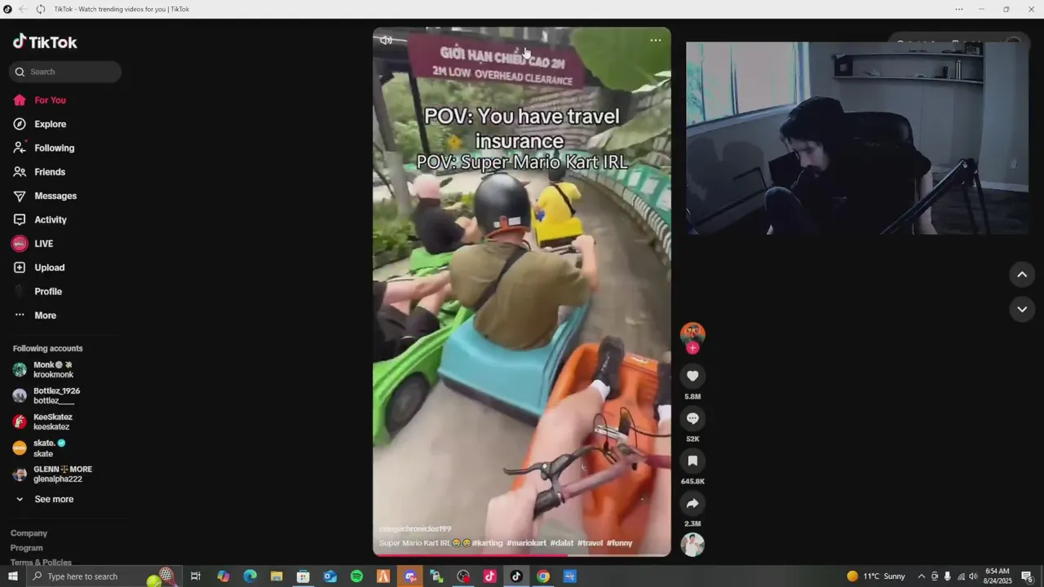Open the Program footer link
Viewport: 1044px width, 587px height.
coord(26,548)
